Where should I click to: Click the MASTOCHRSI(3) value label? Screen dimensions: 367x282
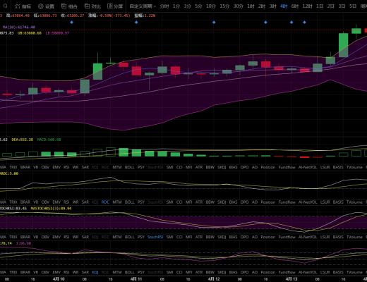(x=51, y=209)
